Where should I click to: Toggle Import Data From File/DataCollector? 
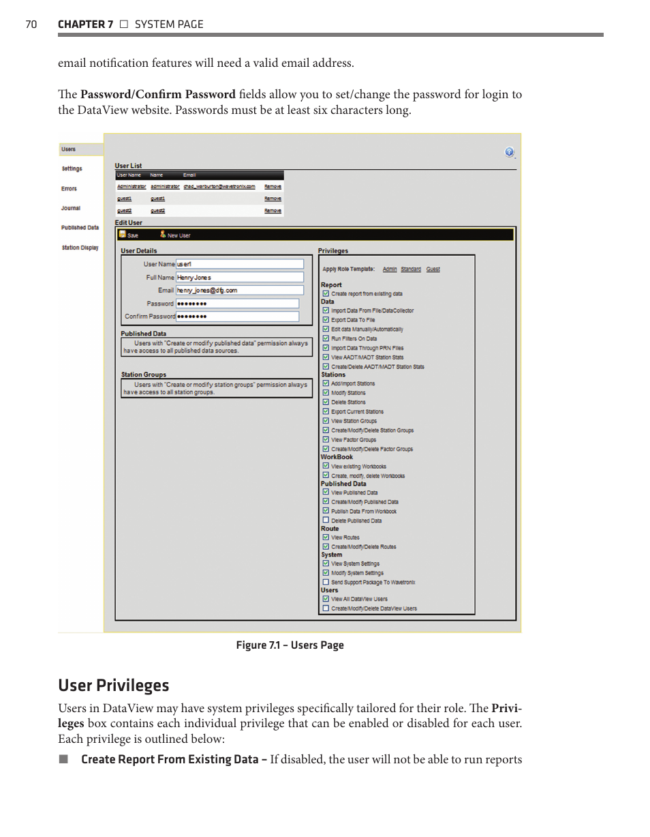pos(326,310)
